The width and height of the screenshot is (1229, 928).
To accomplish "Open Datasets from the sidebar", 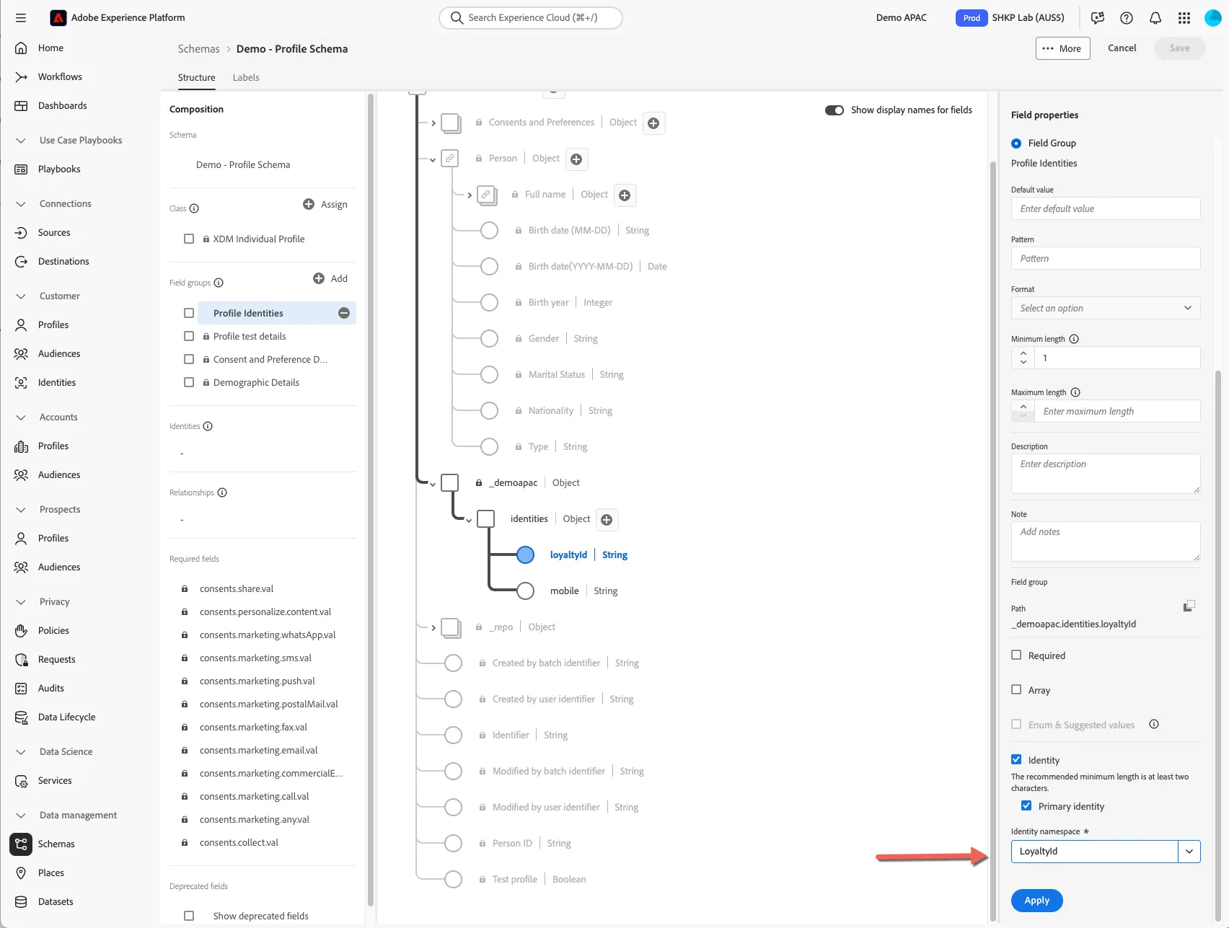I will point(56,901).
